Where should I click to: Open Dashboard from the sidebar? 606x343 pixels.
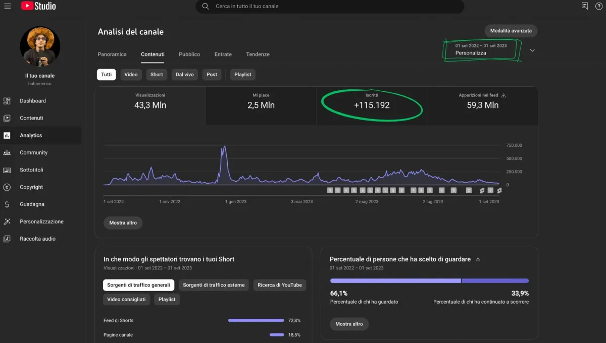(x=33, y=101)
